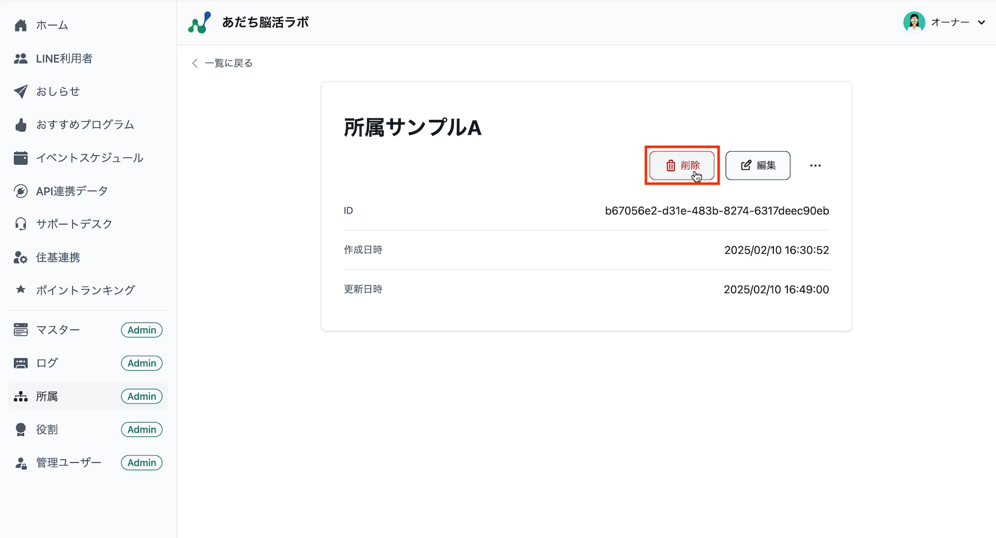Click the イベントスケジュール calendar icon

point(20,158)
